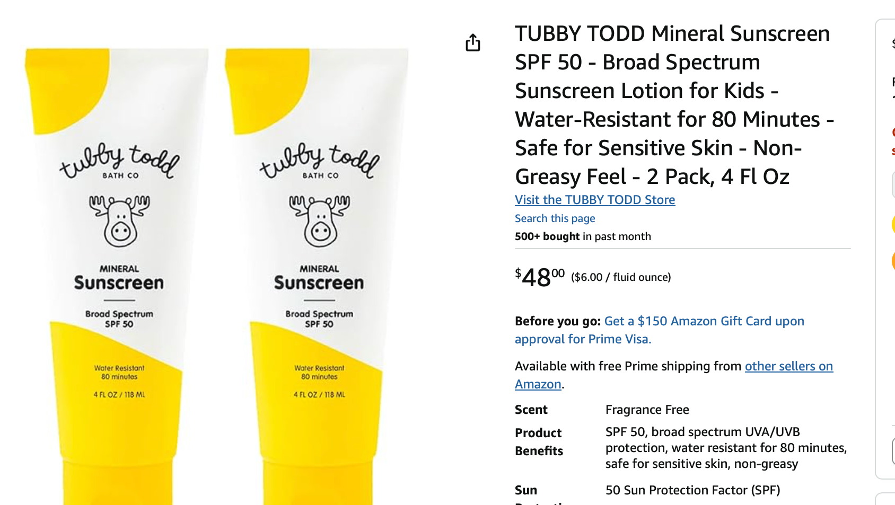Click the tubby todd script logo on right tube
895x505 pixels.
tap(320, 161)
